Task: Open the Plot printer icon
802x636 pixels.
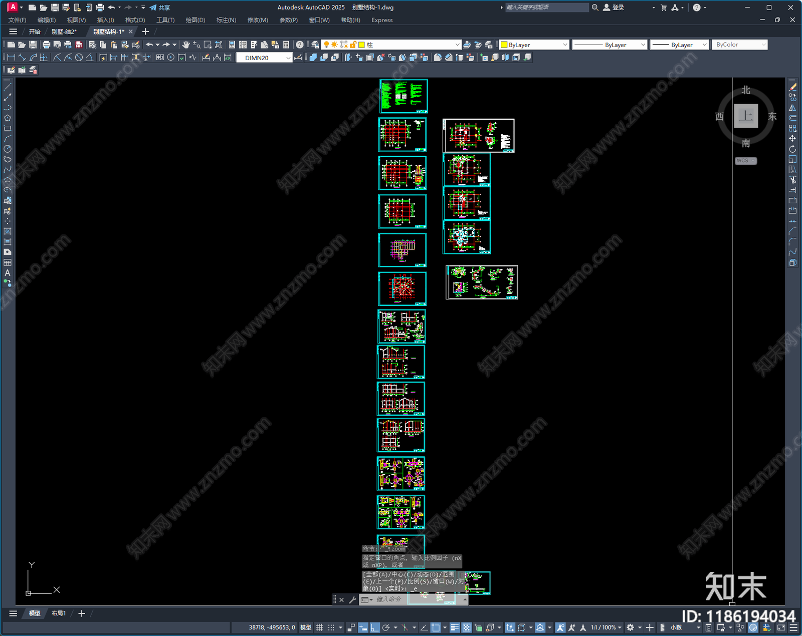Action: click(x=46, y=45)
